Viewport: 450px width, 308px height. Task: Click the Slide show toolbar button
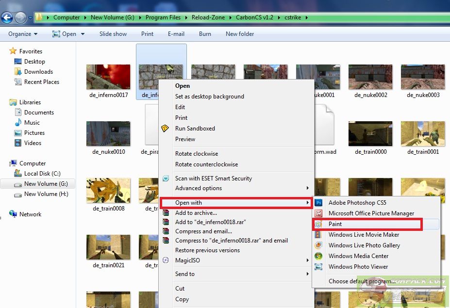click(x=113, y=34)
